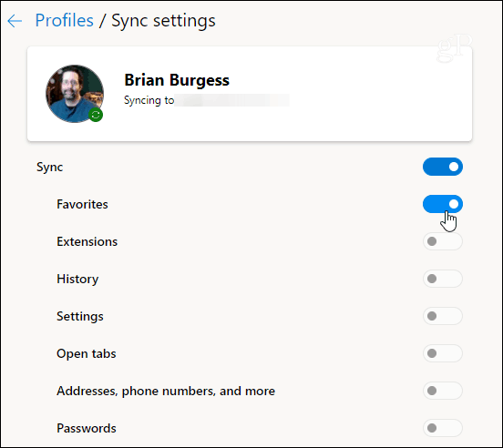Screen dimensions: 503x448
Task: Disable the Favorites sync toggle
Action: click(x=443, y=204)
